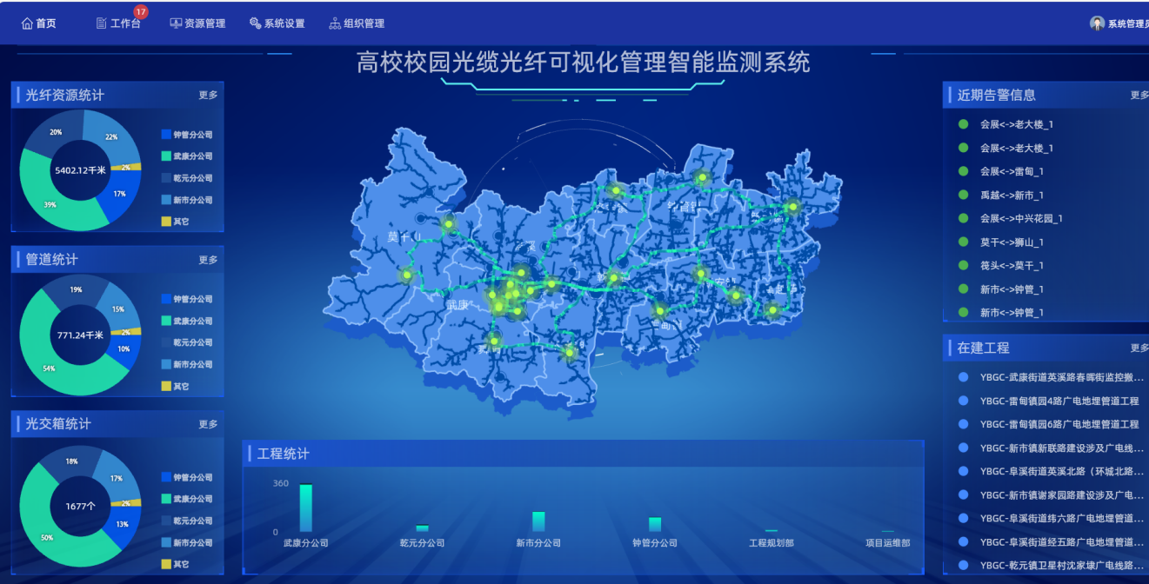The image size is (1149, 584).
Task: Toggle 其它 legend in 光交箱统计
Action: coord(166,564)
